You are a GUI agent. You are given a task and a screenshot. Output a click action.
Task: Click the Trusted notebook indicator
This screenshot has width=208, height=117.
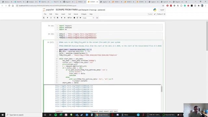click(150, 14)
